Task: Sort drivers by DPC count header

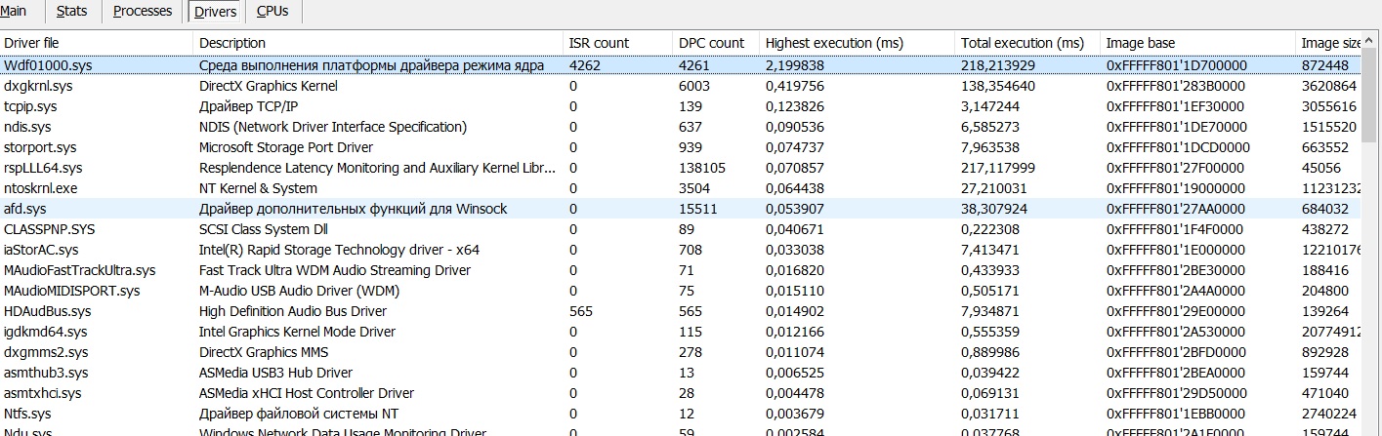Action: point(714,43)
